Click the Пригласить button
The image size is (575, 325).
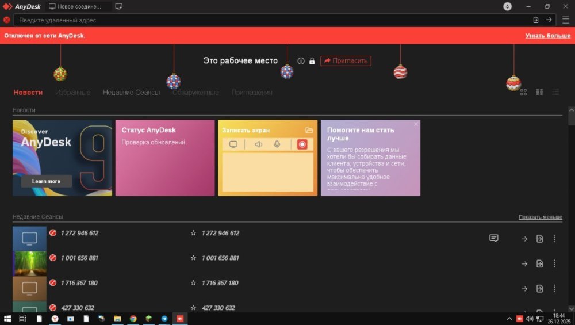[346, 61]
